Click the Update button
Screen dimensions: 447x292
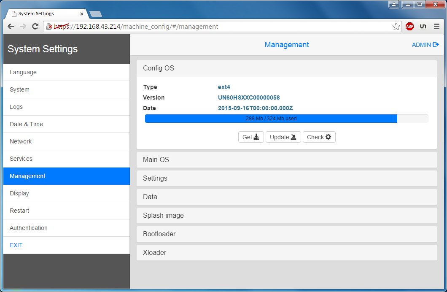point(283,137)
